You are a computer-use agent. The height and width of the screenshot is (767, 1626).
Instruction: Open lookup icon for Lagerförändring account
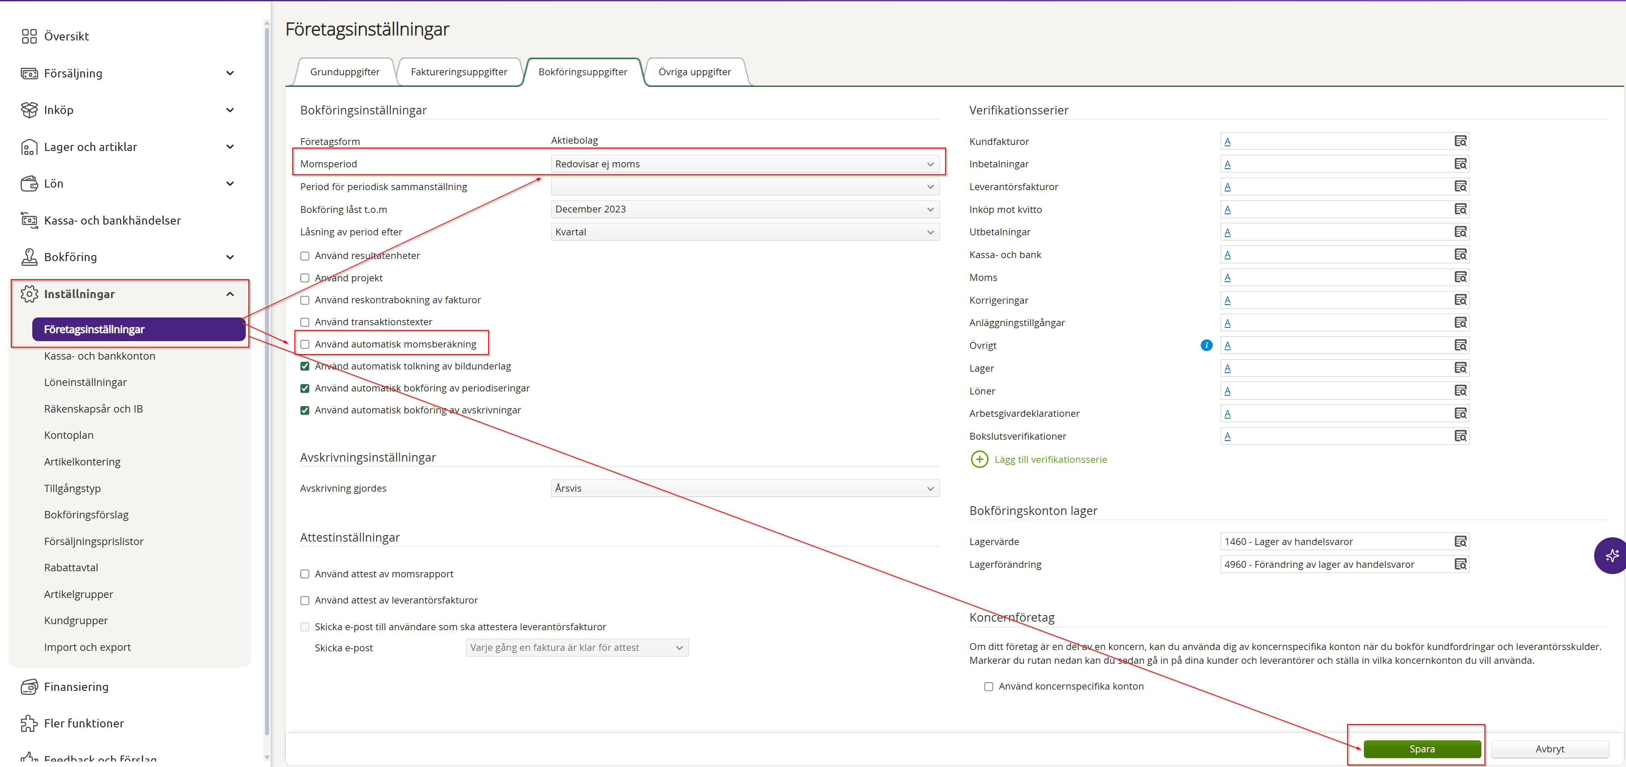point(1460,564)
